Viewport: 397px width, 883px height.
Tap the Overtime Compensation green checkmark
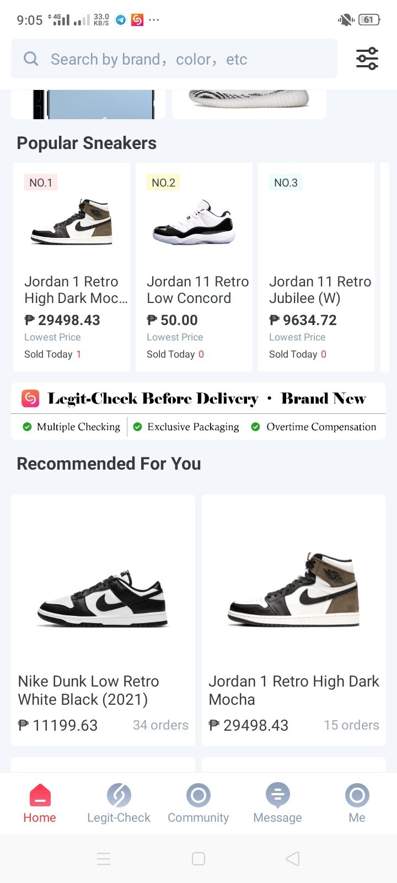(x=255, y=427)
